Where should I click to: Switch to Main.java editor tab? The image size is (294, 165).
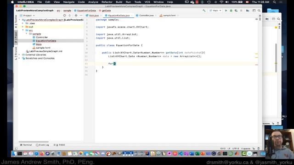coord(94,16)
